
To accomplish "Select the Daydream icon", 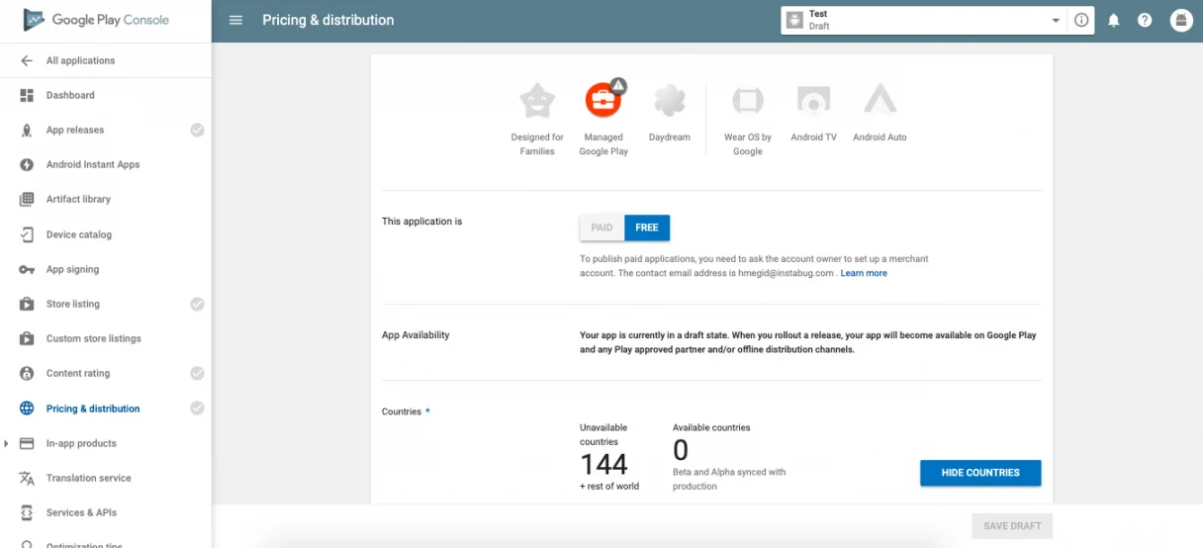I will point(670,100).
